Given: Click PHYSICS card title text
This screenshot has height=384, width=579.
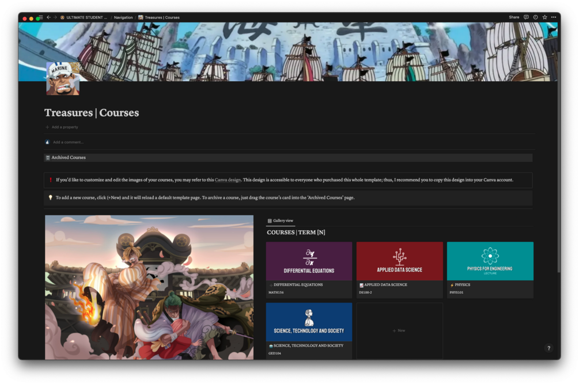Looking at the screenshot, I should pos(462,285).
